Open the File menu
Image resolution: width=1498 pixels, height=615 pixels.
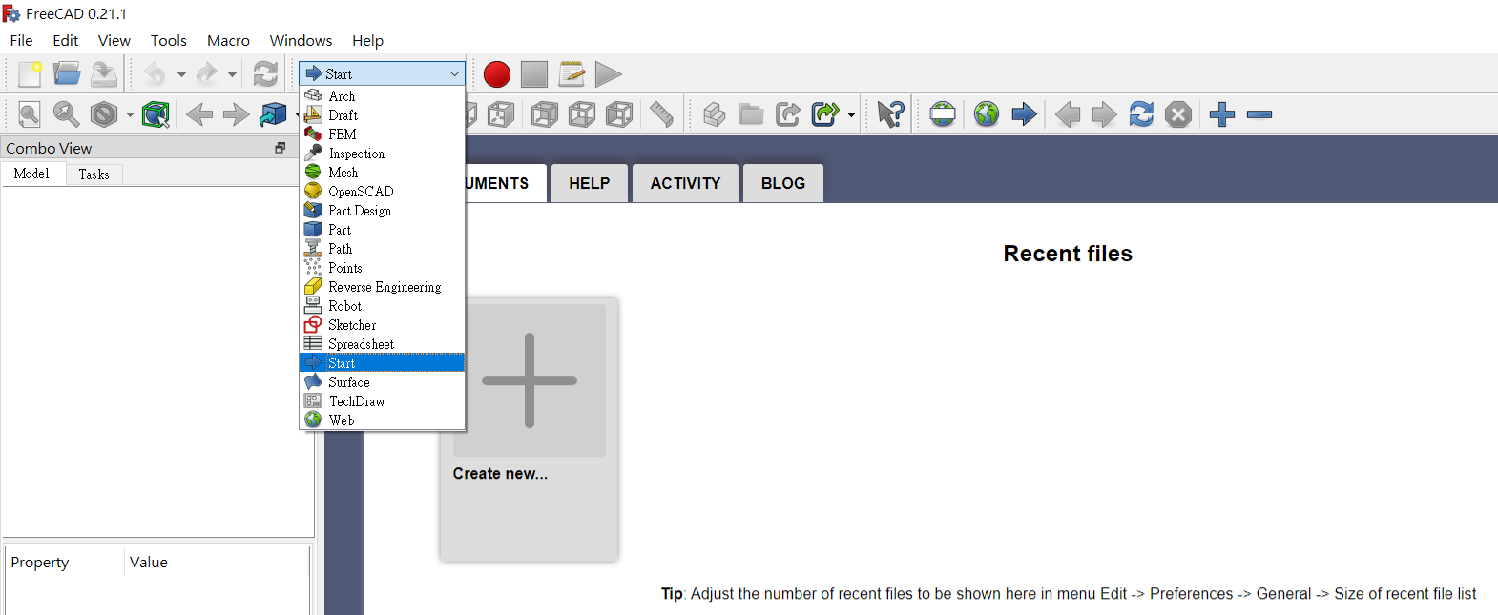(x=21, y=40)
